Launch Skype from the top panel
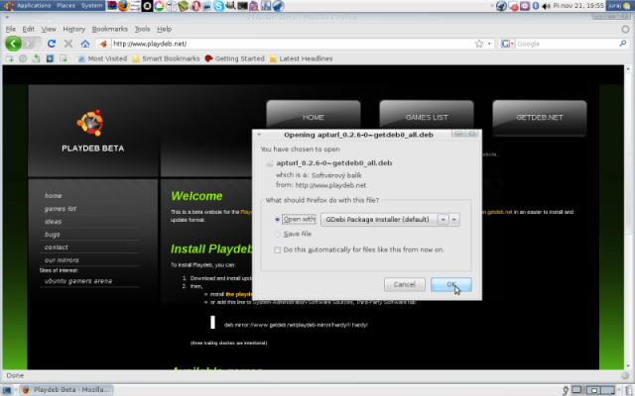 click(x=218, y=6)
